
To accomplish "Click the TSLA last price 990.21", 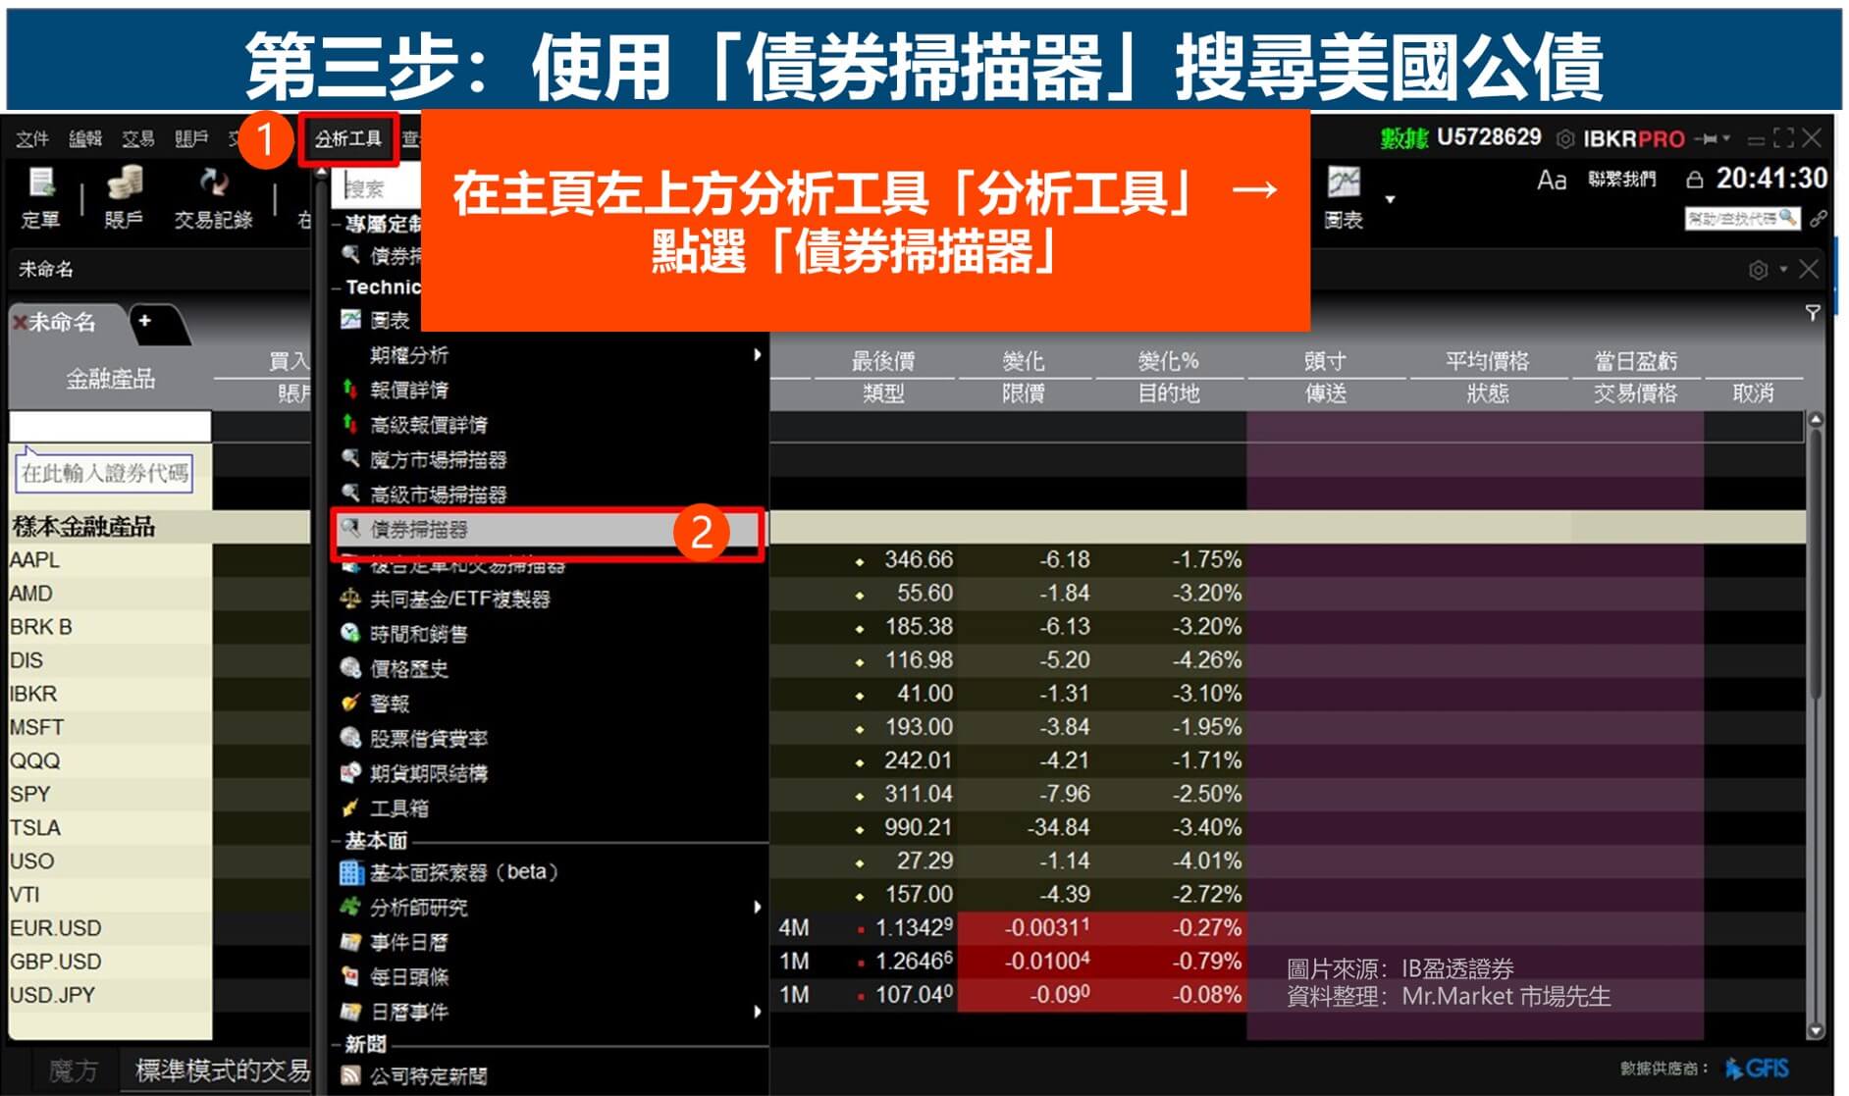I will [918, 827].
